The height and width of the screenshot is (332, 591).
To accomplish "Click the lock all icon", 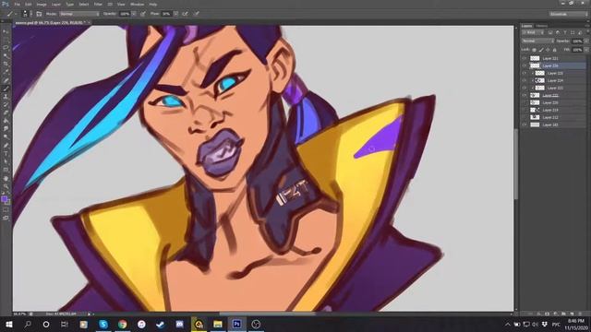I will (x=554, y=50).
